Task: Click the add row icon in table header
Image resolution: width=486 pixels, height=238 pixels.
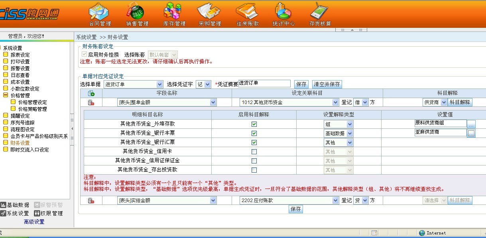Action: [x=91, y=93]
